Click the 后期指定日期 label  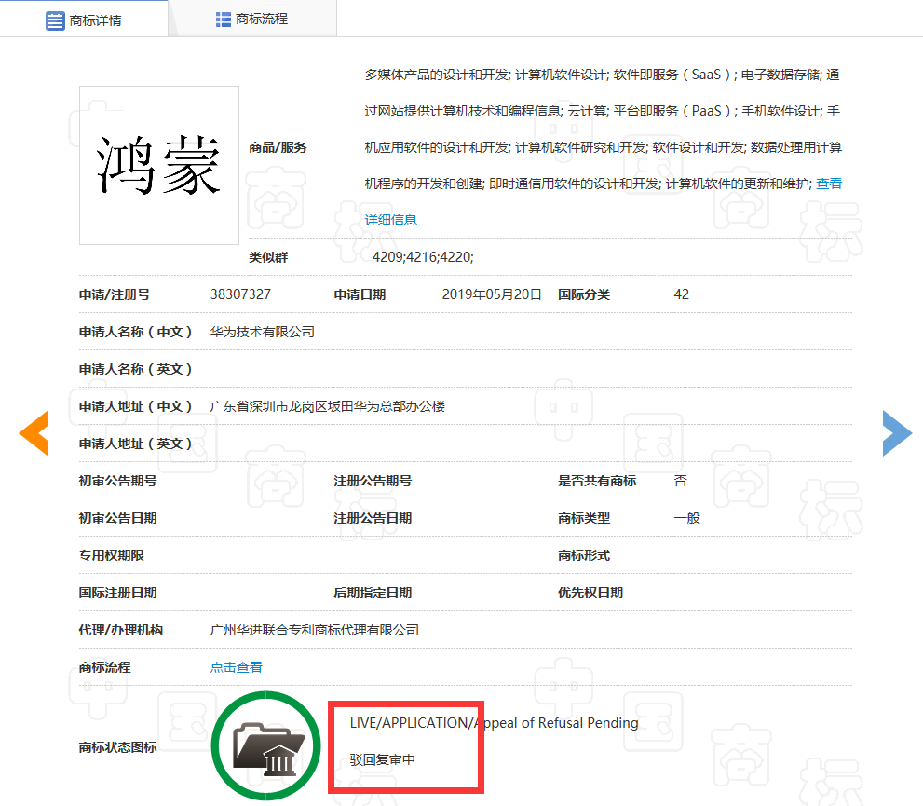point(373,593)
